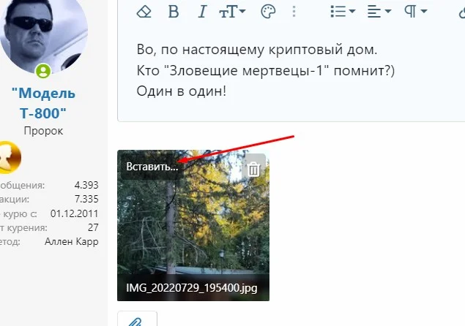This screenshot has height=326, width=465.
Task: Open the more options vertical dots
Action: coord(294,12)
